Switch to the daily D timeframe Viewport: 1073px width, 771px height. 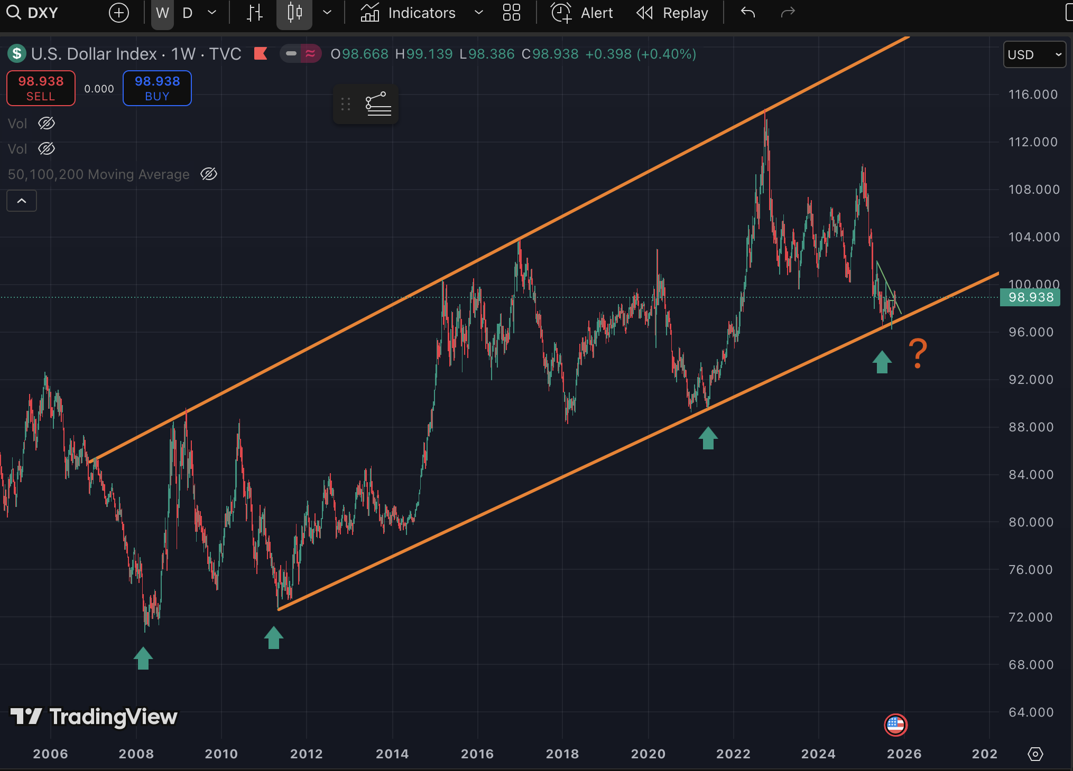coord(187,13)
